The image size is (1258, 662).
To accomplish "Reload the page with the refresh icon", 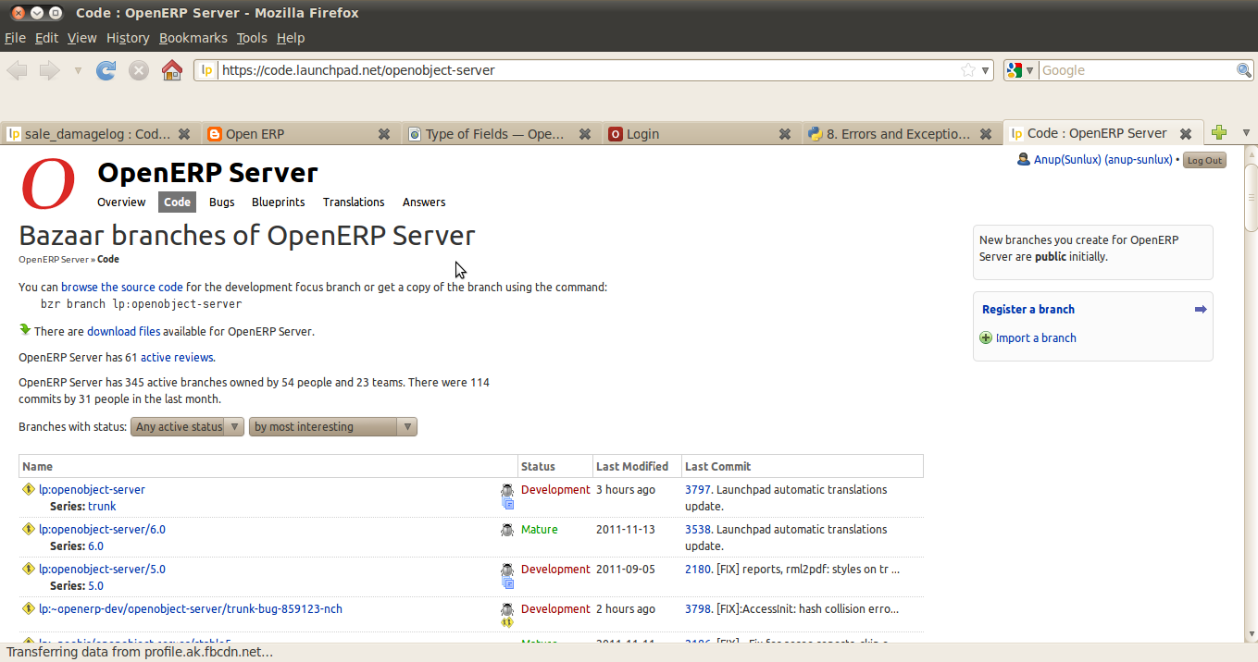I will (106, 69).
